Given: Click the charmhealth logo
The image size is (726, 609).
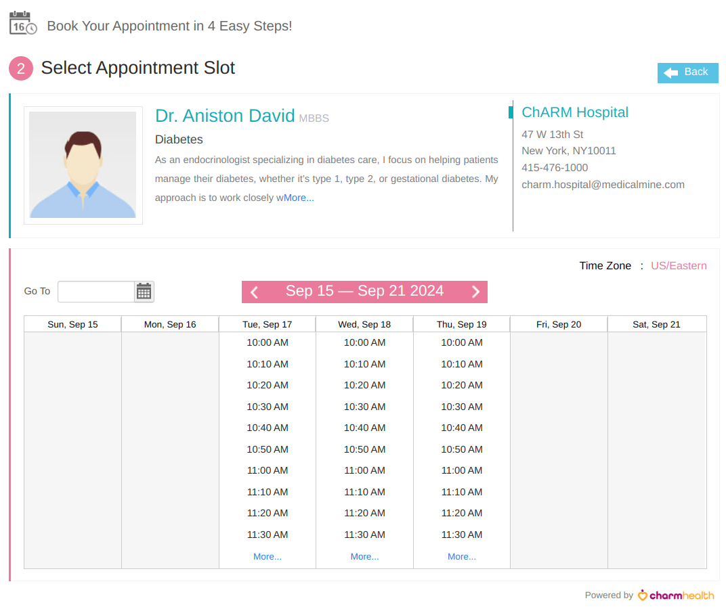Looking at the screenshot, I should click(676, 595).
